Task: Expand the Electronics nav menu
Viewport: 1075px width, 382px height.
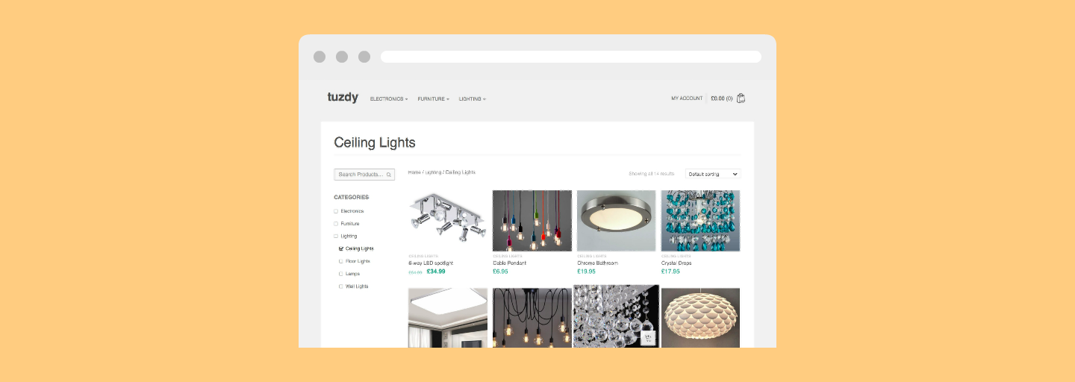Action: click(x=389, y=98)
